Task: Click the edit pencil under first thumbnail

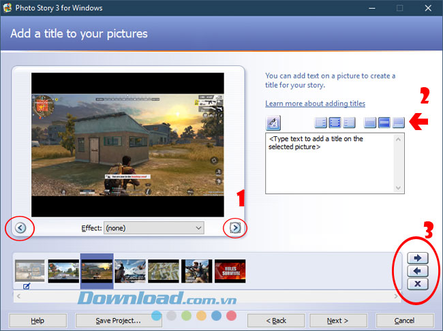Action: pos(27,286)
